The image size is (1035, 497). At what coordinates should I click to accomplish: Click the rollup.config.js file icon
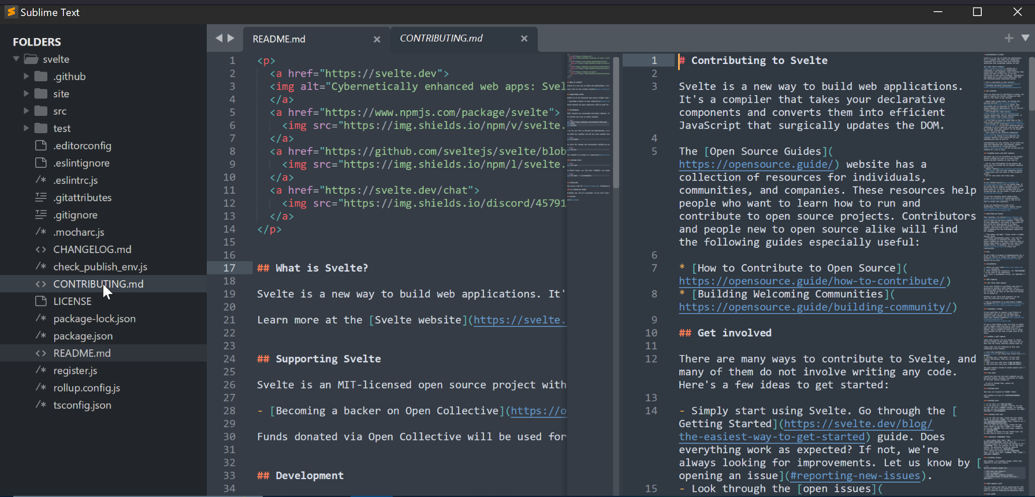click(x=41, y=387)
